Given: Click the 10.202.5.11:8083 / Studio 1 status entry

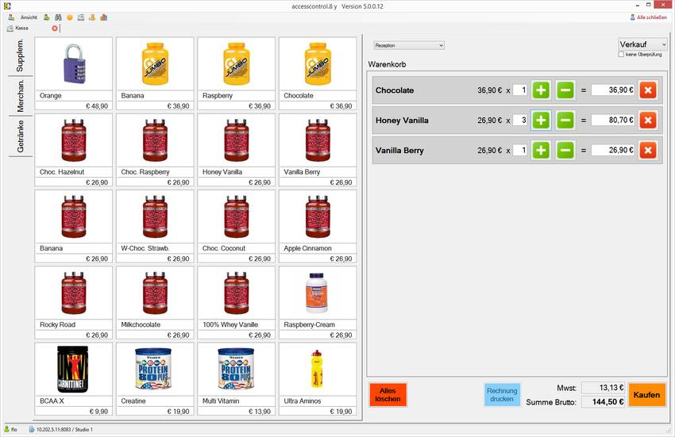Looking at the screenshot, I should [x=60, y=429].
